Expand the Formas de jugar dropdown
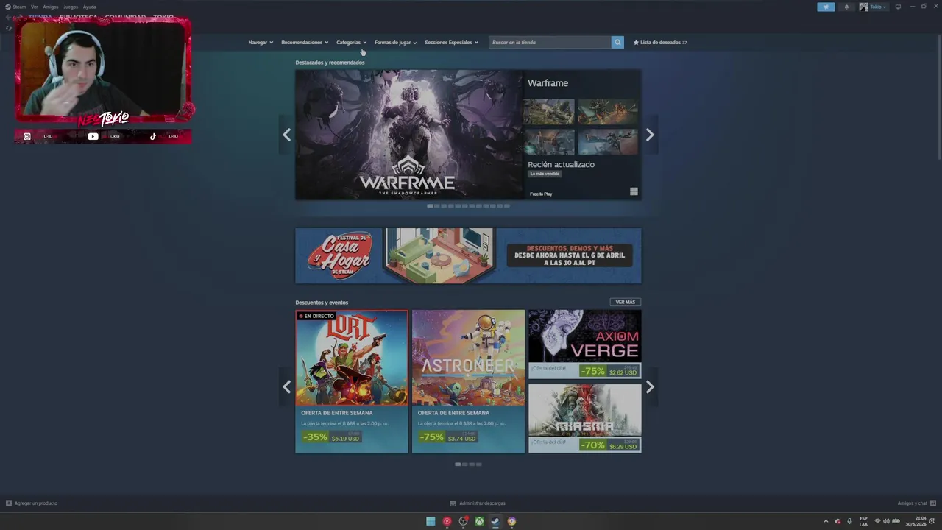 click(x=395, y=43)
